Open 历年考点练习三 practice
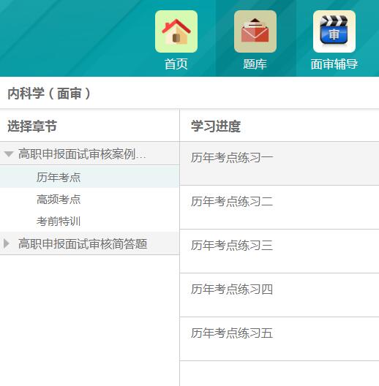Screen dimensions: 379x386 279,251
